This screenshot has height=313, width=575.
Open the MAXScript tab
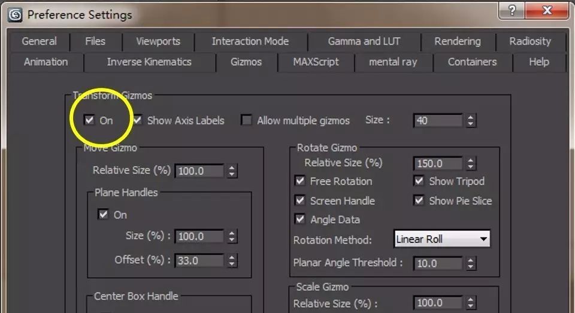[x=316, y=62]
